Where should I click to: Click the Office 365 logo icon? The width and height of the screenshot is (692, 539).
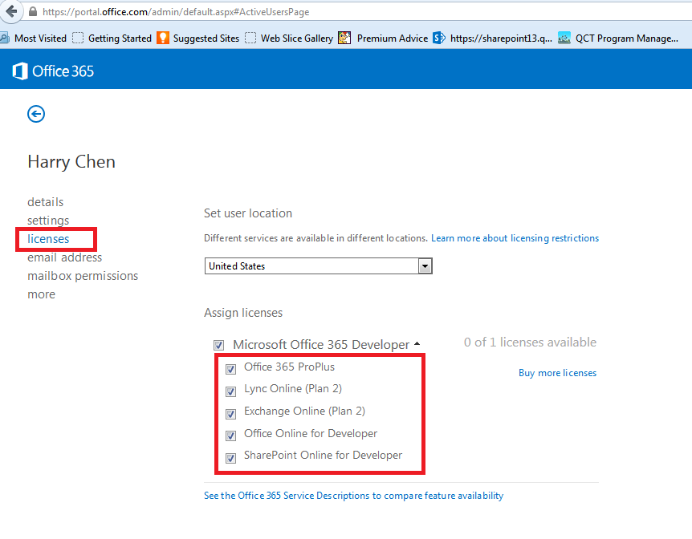tap(20, 71)
